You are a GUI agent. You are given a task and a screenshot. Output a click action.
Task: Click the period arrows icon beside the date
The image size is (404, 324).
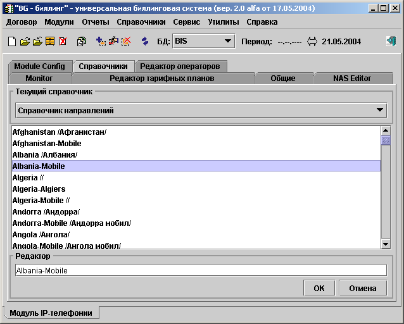point(312,42)
